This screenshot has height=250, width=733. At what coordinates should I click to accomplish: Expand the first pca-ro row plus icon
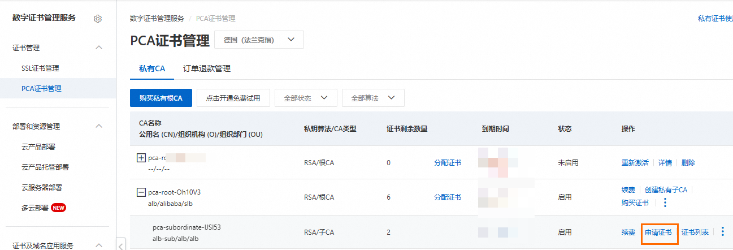pyautogui.click(x=141, y=157)
